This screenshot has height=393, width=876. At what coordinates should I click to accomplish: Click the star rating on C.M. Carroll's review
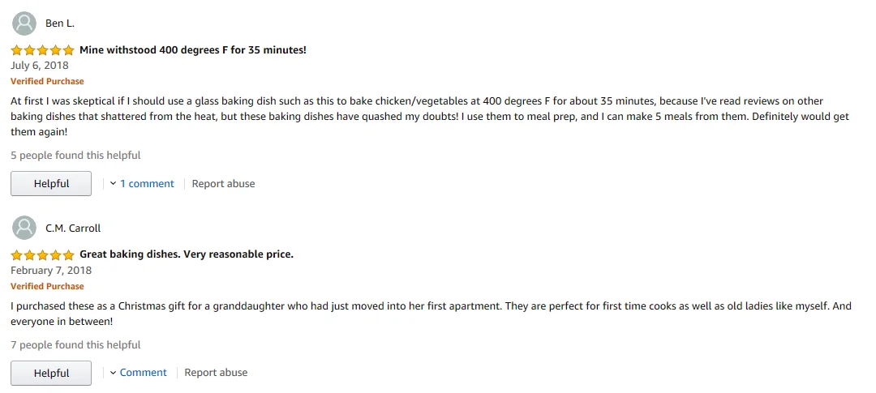tap(42, 254)
